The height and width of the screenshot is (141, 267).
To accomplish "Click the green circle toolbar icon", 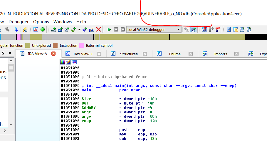I will tap(43, 29).
